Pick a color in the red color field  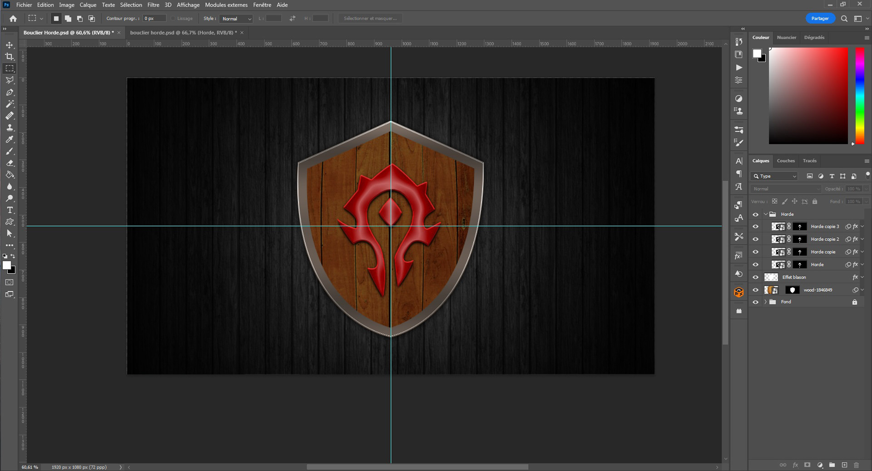pos(808,96)
